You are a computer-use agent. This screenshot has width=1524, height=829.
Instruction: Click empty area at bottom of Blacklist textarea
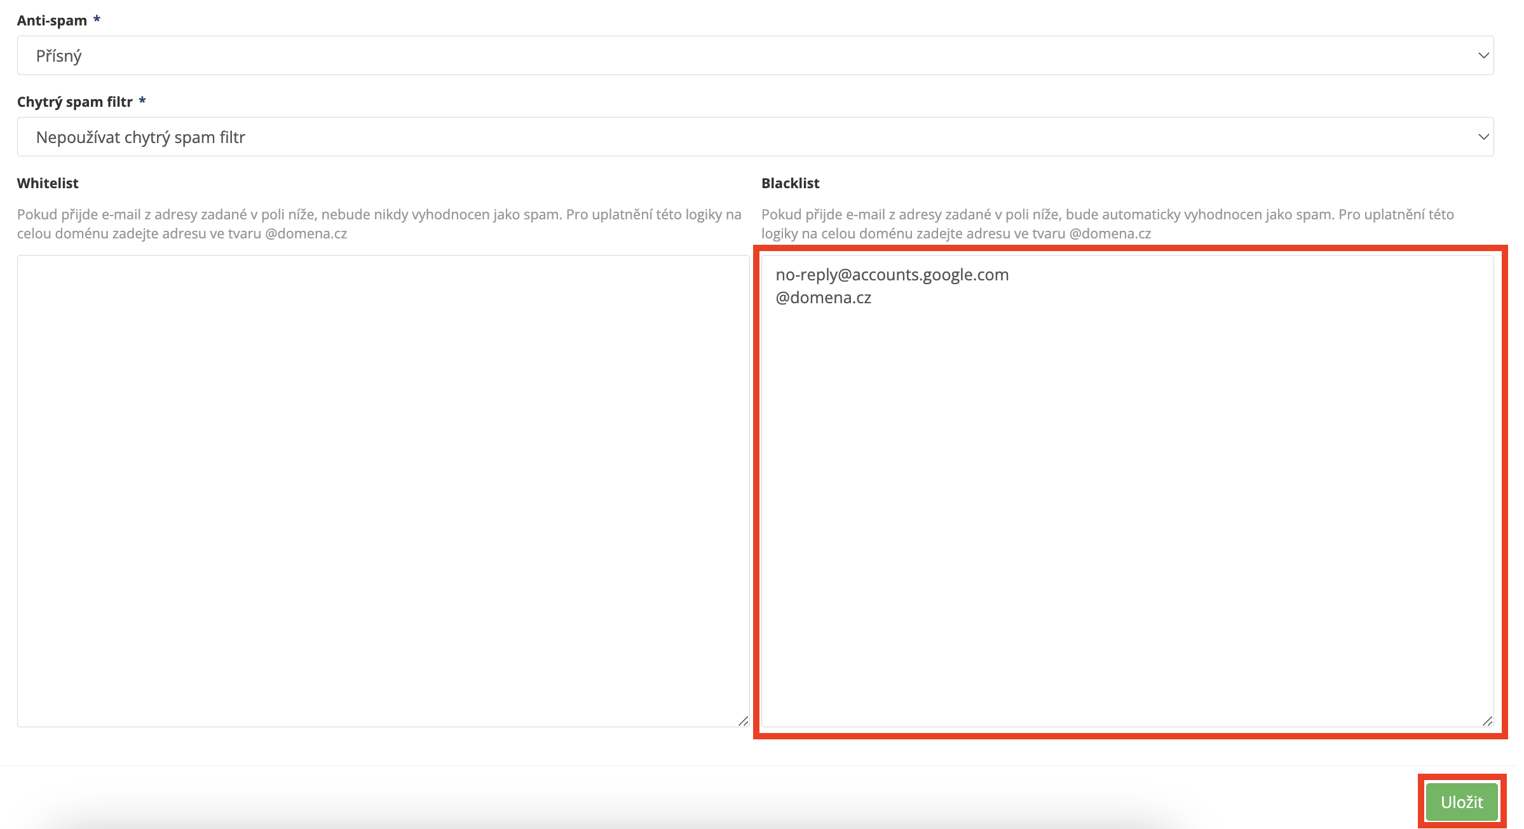point(1126,668)
